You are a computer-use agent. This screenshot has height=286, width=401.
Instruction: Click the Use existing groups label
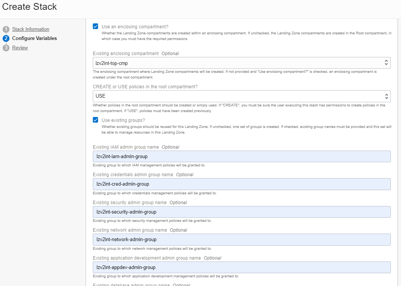coord(123,120)
